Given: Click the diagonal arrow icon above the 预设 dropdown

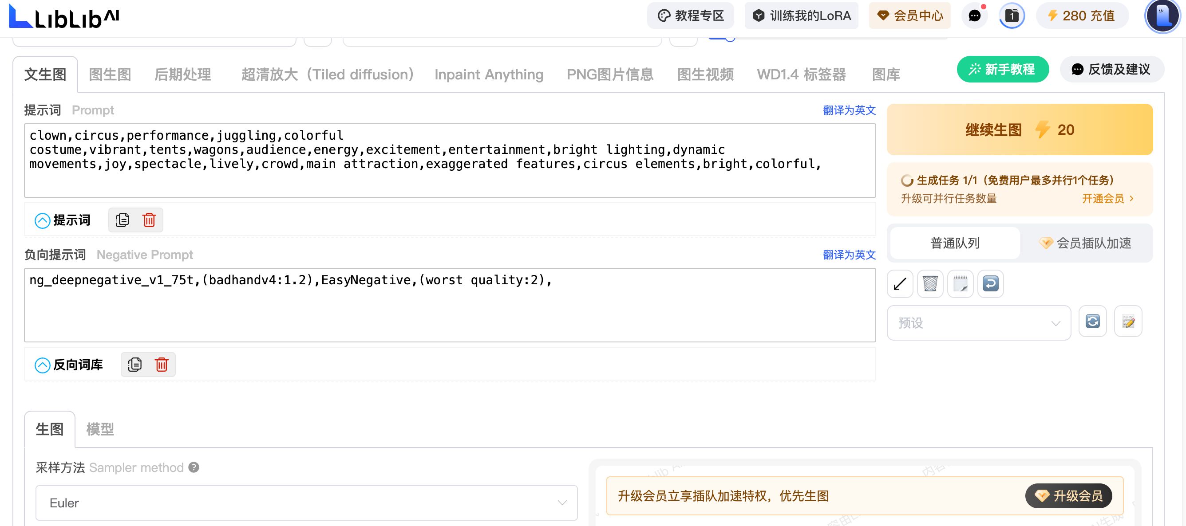Looking at the screenshot, I should (x=900, y=284).
